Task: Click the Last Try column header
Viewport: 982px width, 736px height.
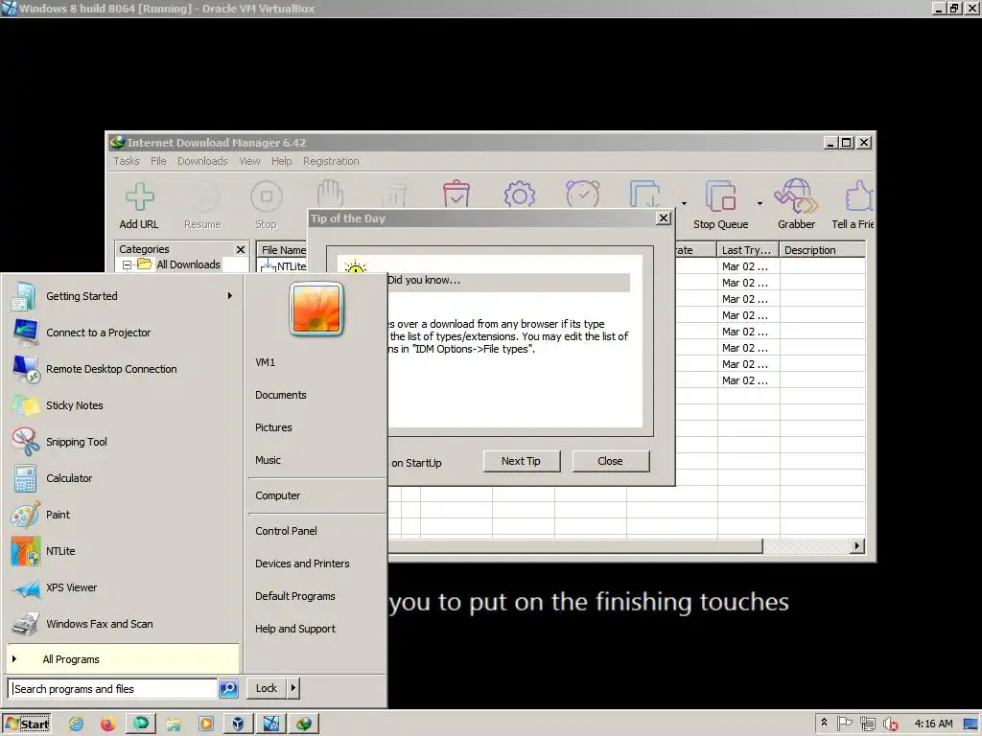Action: click(747, 250)
